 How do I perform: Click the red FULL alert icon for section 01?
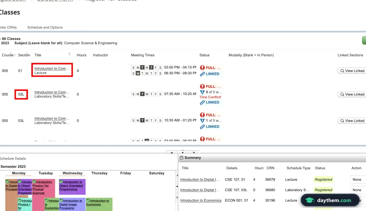click(x=202, y=67)
